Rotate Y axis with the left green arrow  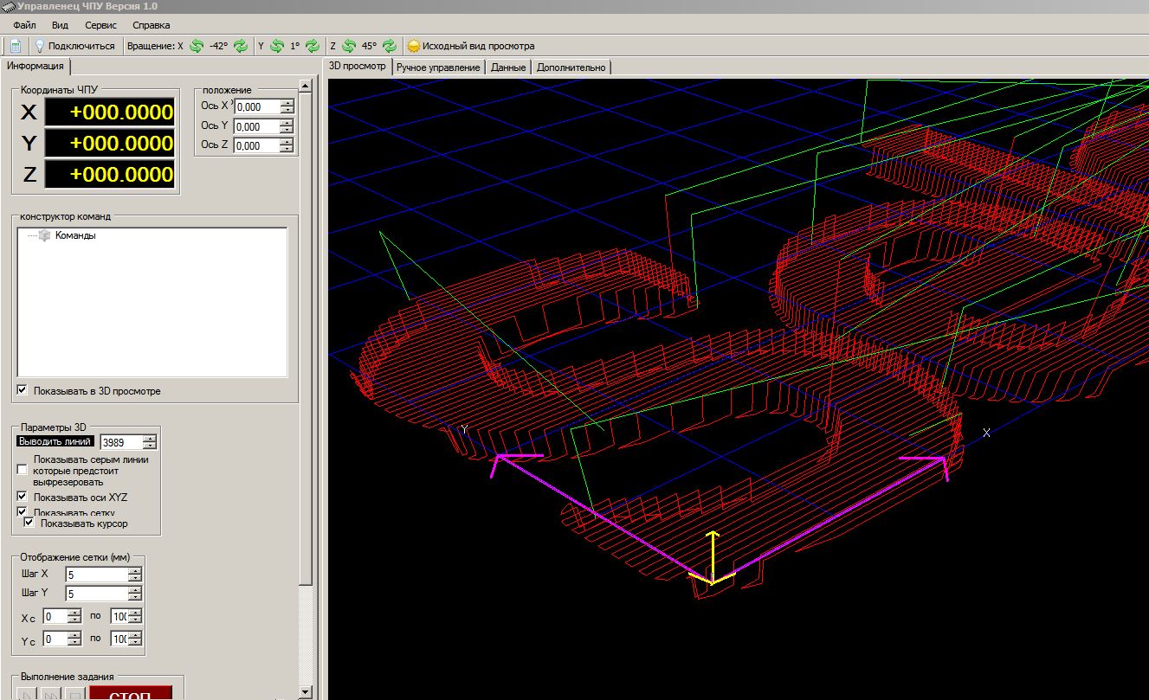[277, 46]
